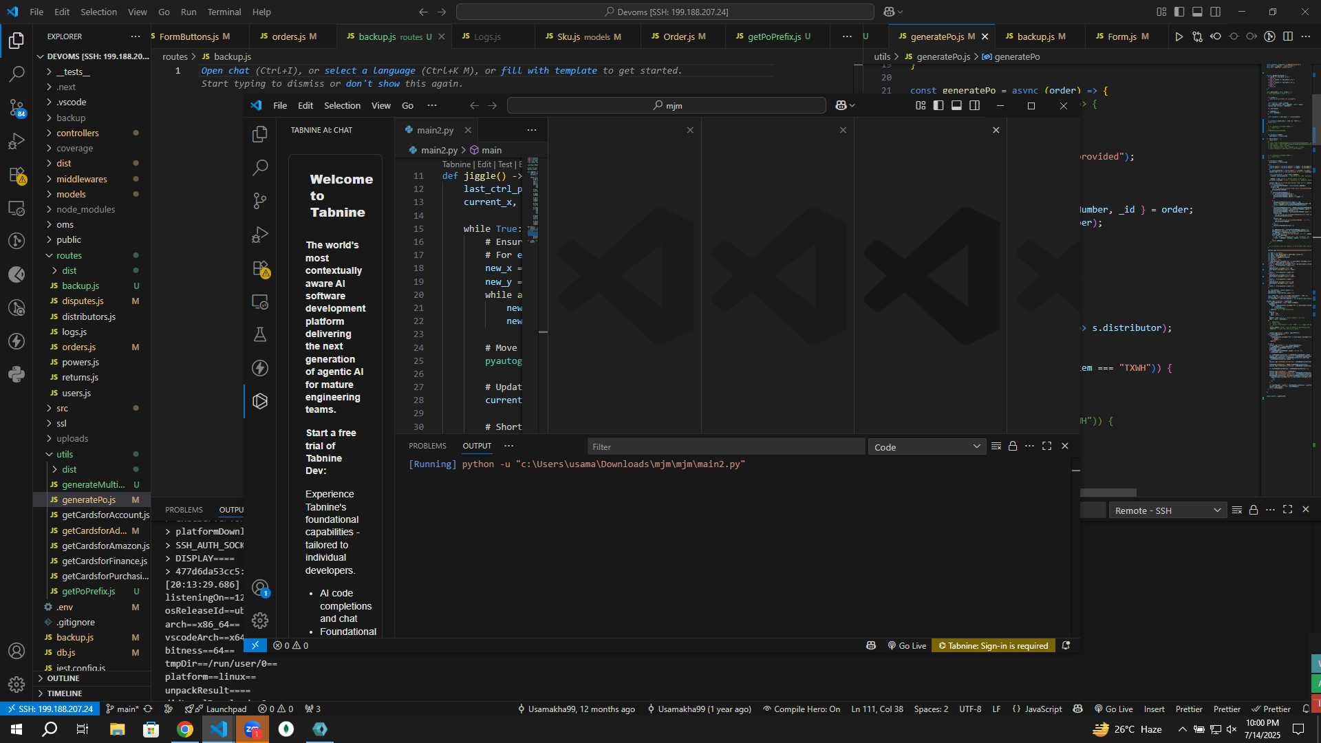1321x743 pixels.
Task: Toggle scroll lock in main output panel
Action: point(1254,510)
